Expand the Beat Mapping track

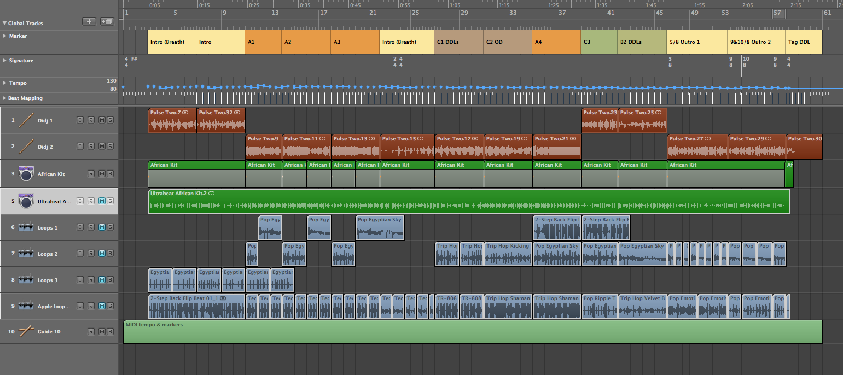4,98
